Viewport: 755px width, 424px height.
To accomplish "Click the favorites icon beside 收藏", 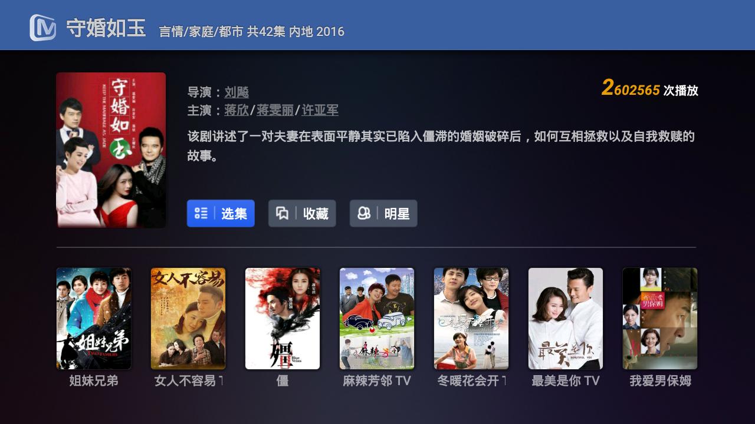I will [283, 213].
